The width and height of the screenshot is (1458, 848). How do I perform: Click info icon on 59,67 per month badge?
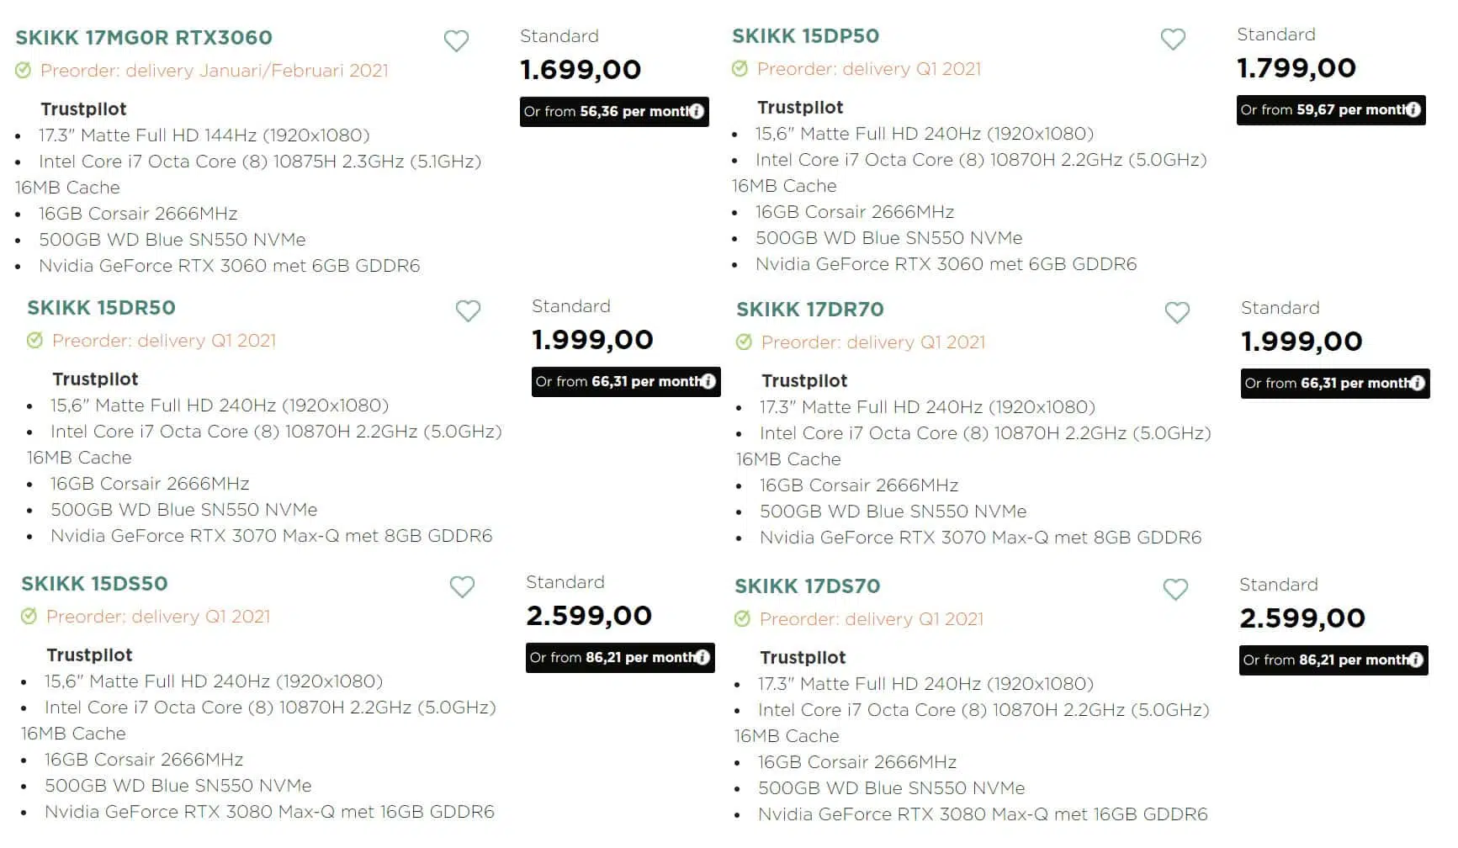pos(1413,109)
